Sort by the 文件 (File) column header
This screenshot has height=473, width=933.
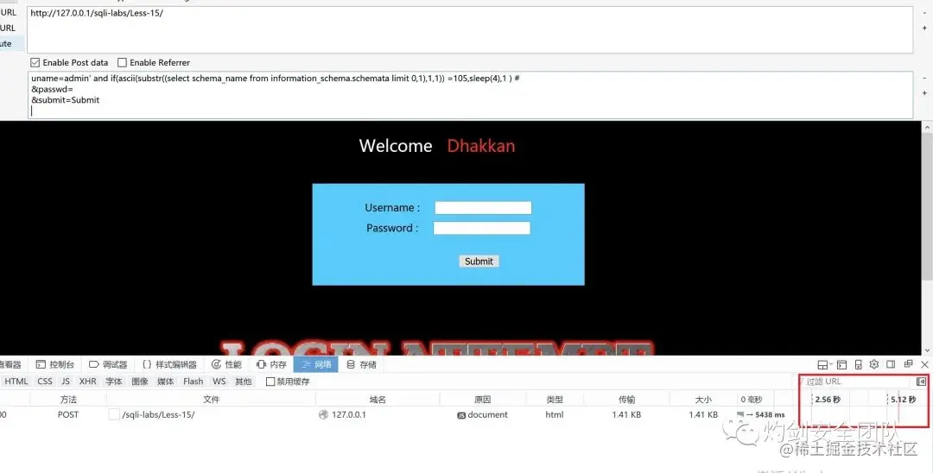[x=212, y=400]
